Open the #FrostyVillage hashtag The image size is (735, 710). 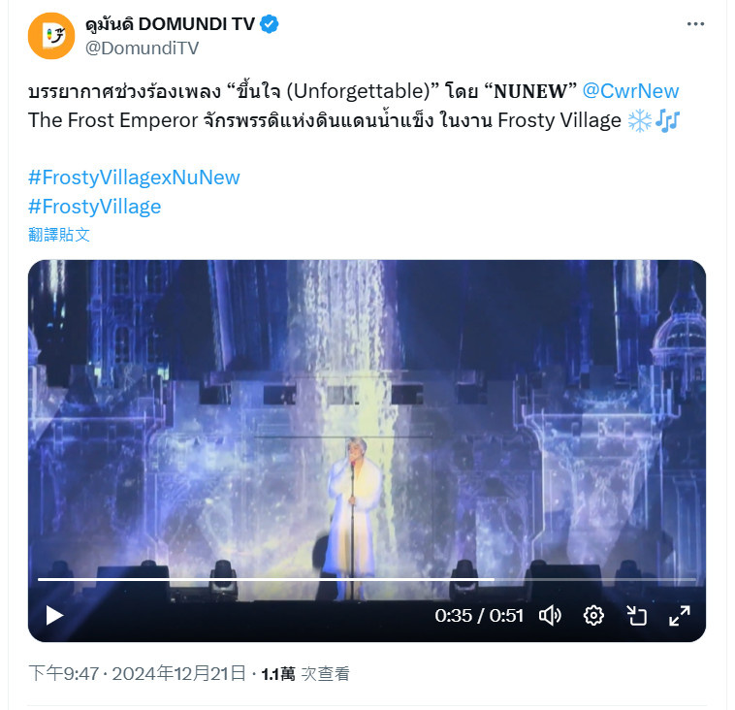pyautogui.click(x=95, y=207)
